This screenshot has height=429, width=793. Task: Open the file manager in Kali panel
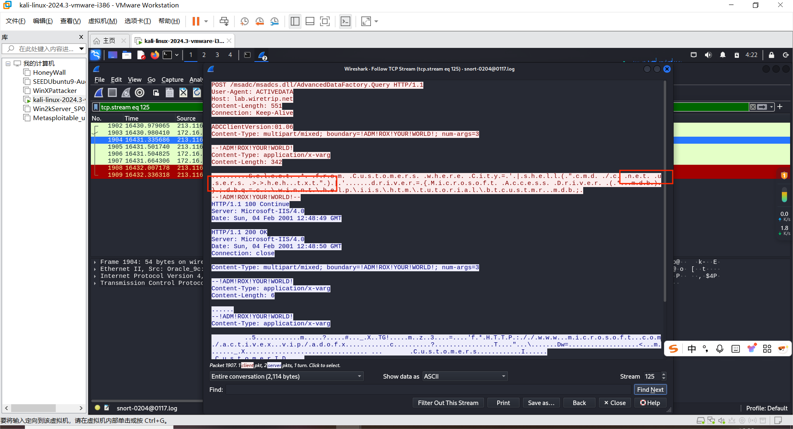(127, 55)
